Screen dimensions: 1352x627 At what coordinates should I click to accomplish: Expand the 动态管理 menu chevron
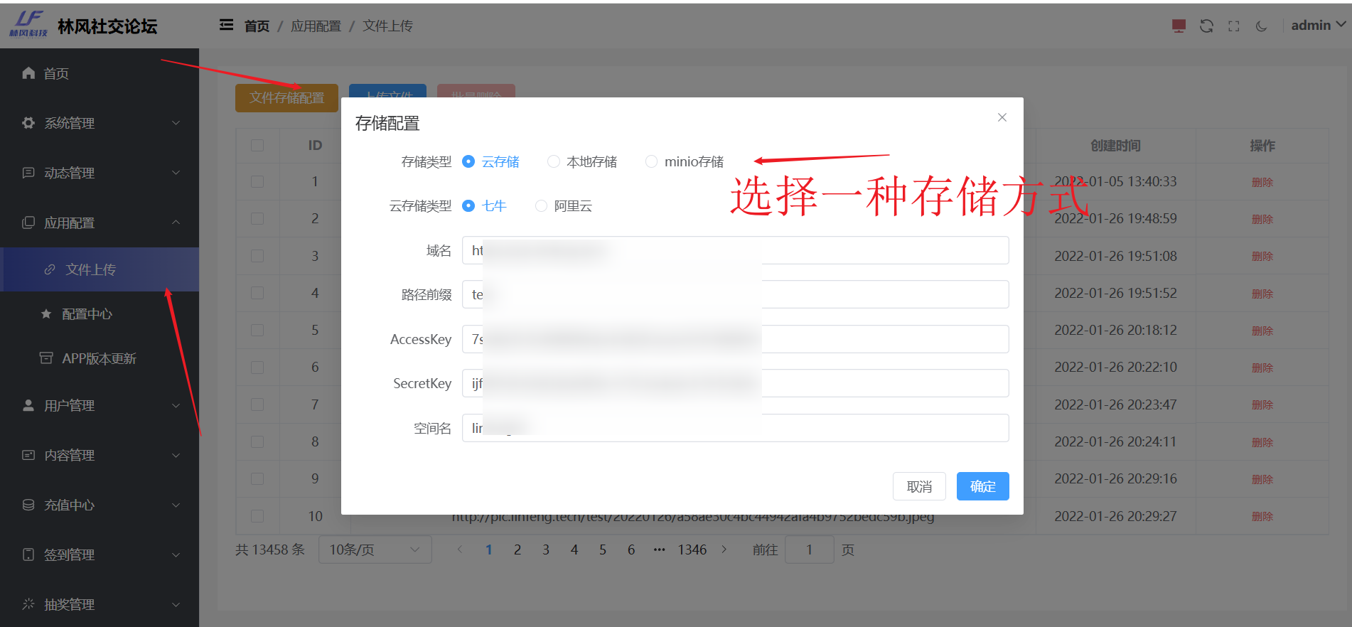176,173
